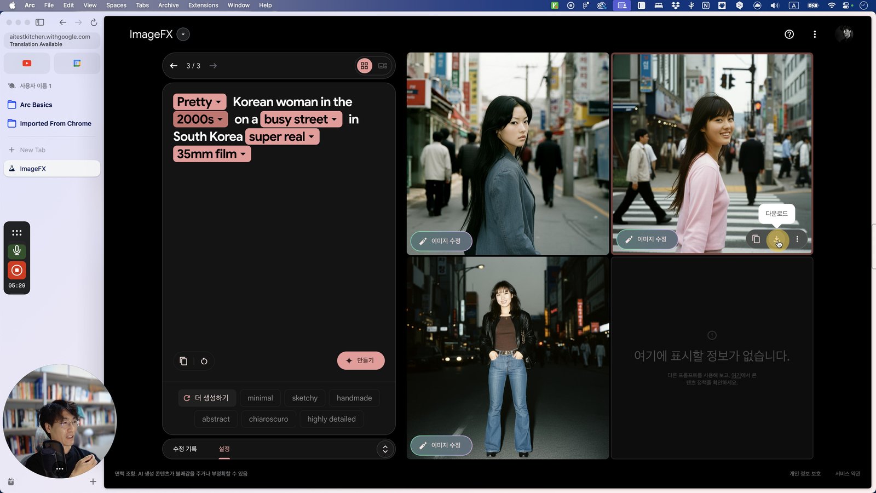Viewport: 876px width, 493px height.
Task: Switch to grid view layout
Action: tap(364, 66)
